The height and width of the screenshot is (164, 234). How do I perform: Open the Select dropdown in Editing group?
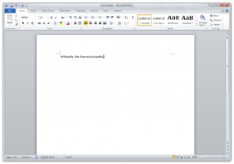pyautogui.click(x=216, y=25)
